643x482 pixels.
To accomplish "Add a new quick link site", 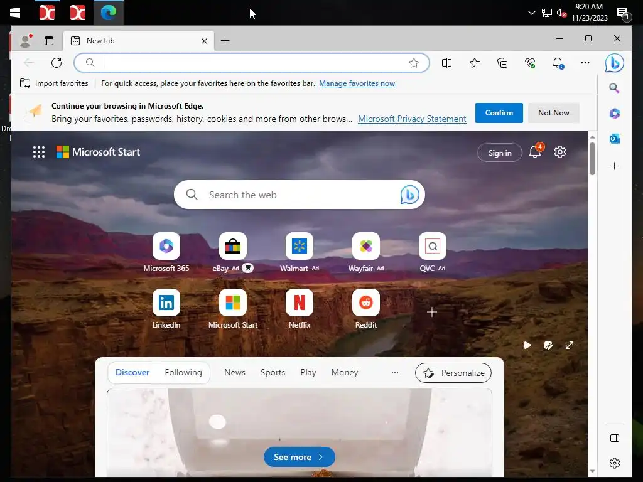I will pyautogui.click(x=432, y=313).
